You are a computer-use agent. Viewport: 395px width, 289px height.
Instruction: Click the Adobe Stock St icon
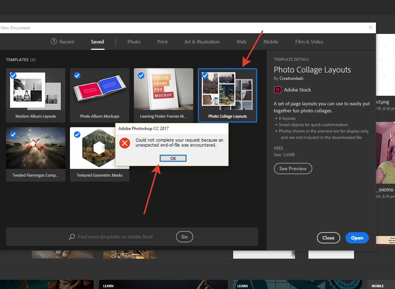pos(277,90)
